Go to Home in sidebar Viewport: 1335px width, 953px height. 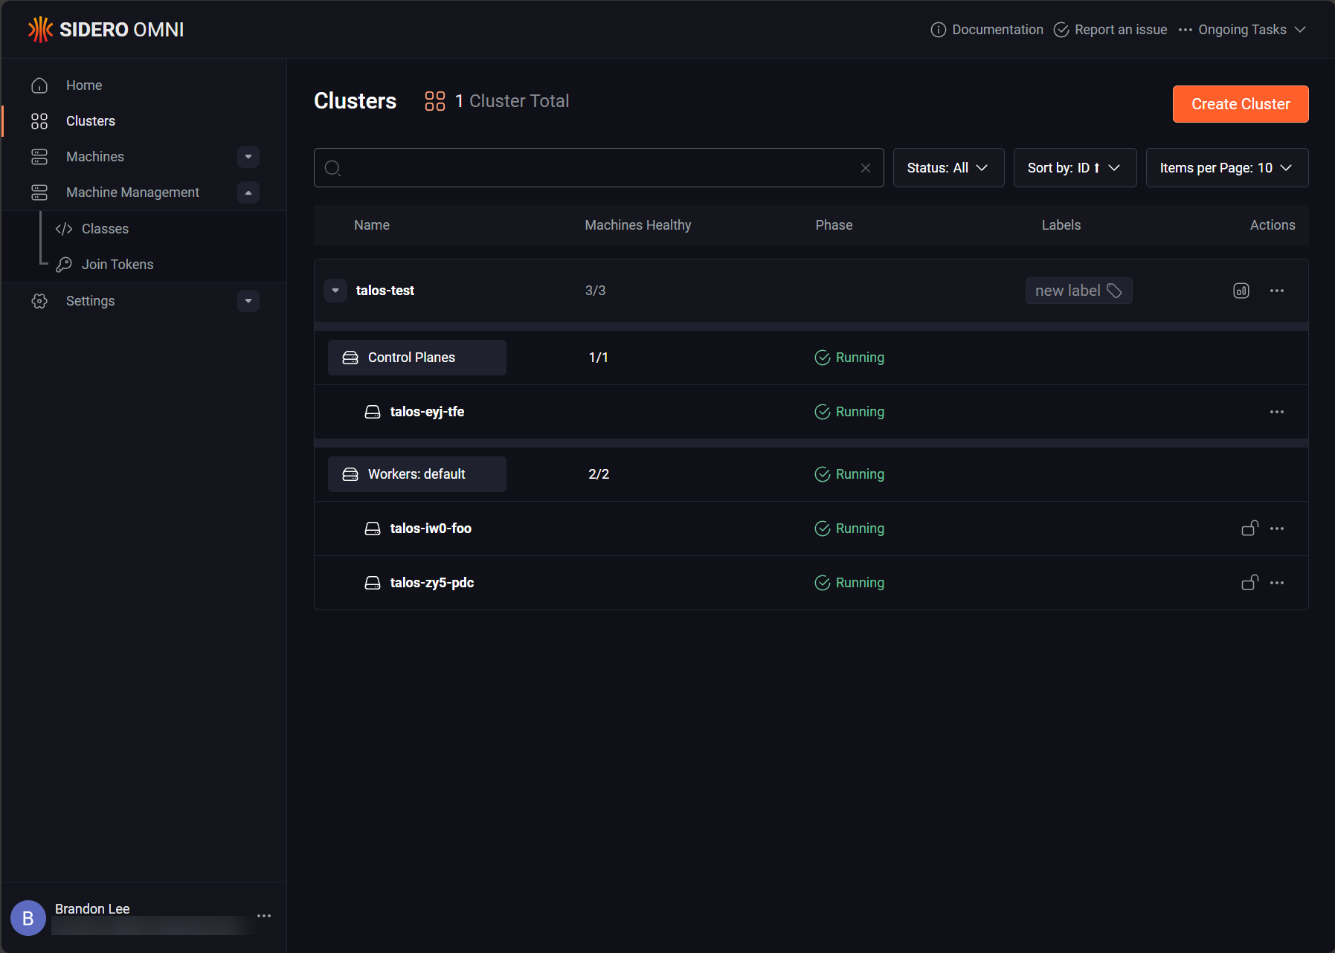[x=84, y=85]
